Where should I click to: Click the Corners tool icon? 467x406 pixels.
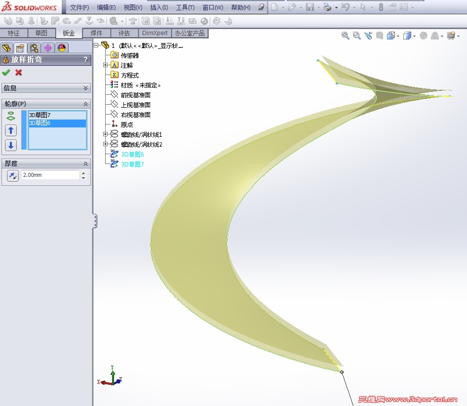114,21
